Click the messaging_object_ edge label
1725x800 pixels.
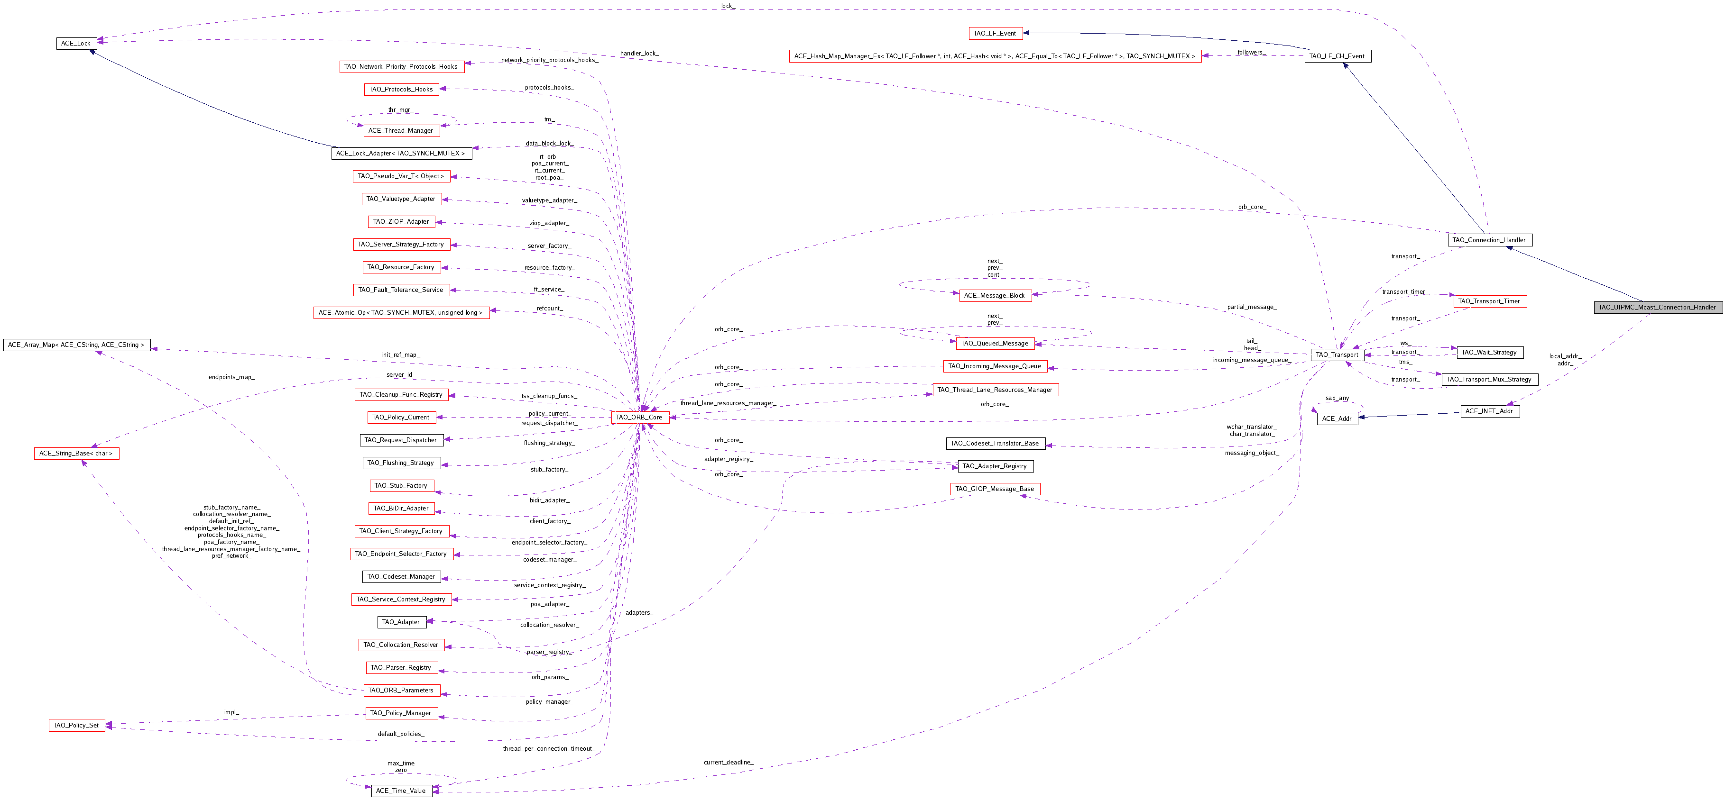(1252, 453)
